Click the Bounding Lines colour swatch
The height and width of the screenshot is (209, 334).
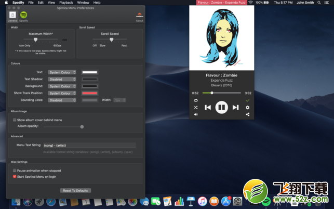[90, 100]
